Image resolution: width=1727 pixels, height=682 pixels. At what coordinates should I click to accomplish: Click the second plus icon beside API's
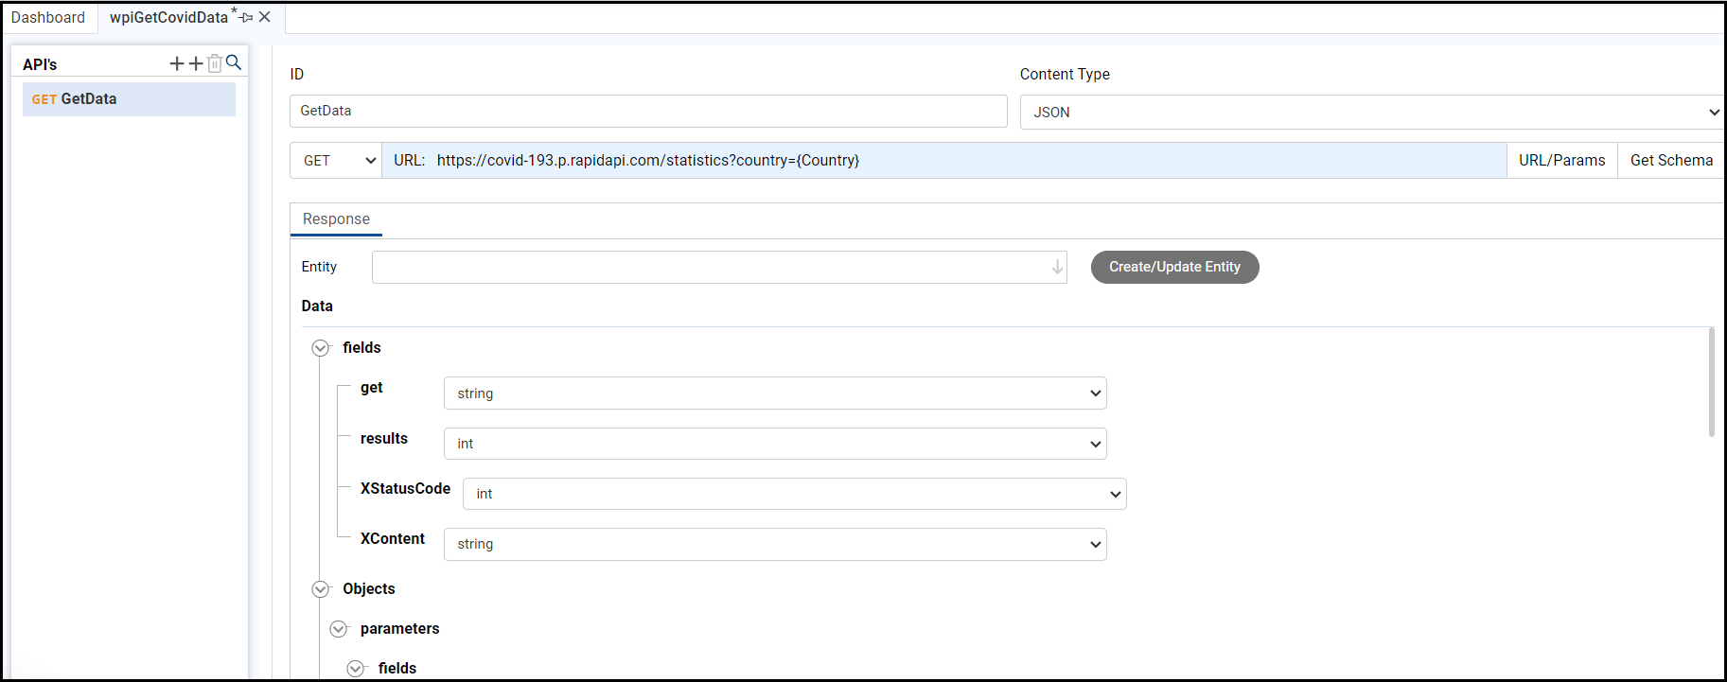coord(196,63)
